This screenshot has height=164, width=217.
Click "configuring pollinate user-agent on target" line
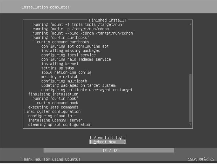87,90
